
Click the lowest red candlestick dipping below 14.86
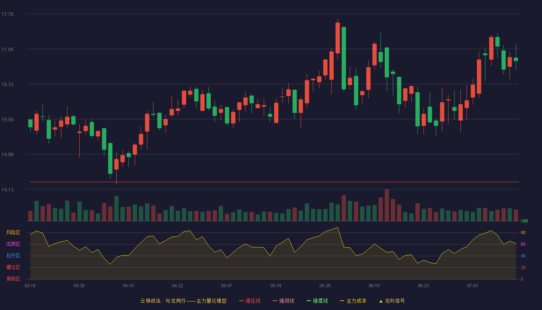click(x=116, y=164)
